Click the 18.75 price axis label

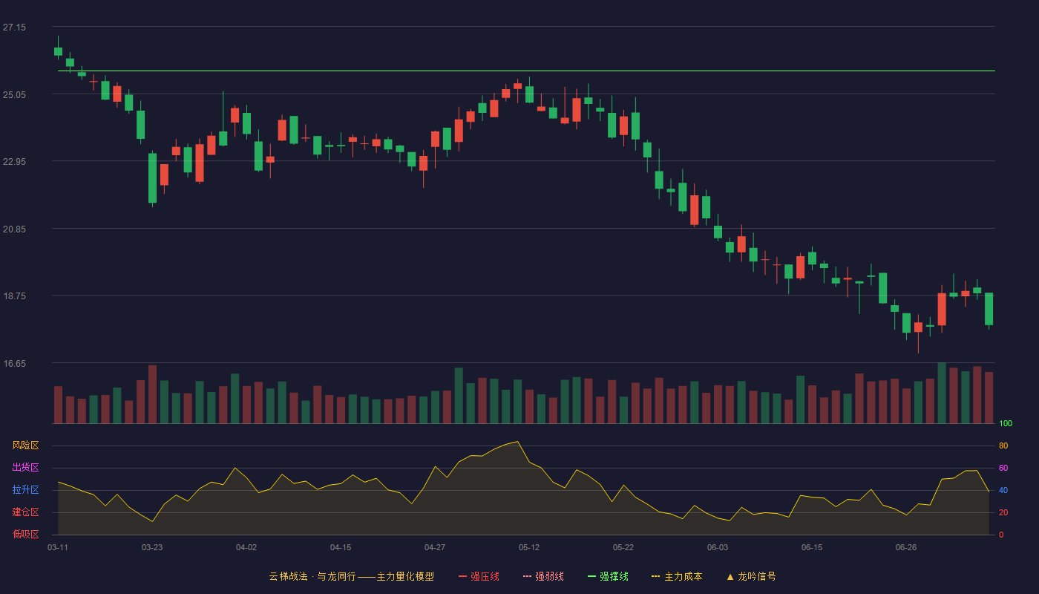click(14, 296)
